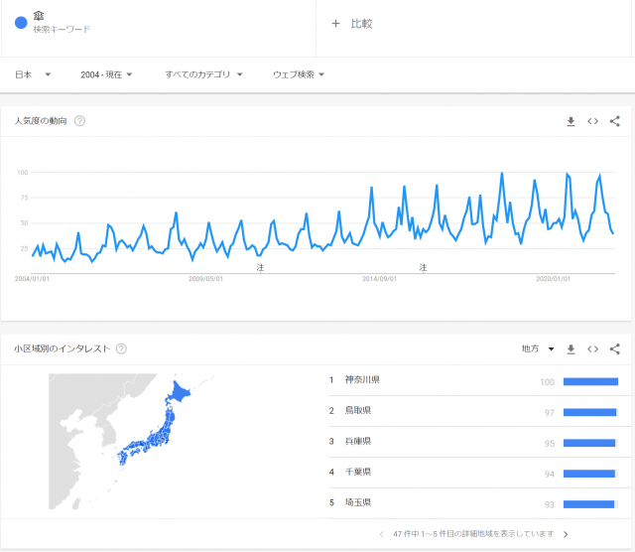
Task: Open the すべてのカテゴリ dropdown
Action: click(203, 74)
